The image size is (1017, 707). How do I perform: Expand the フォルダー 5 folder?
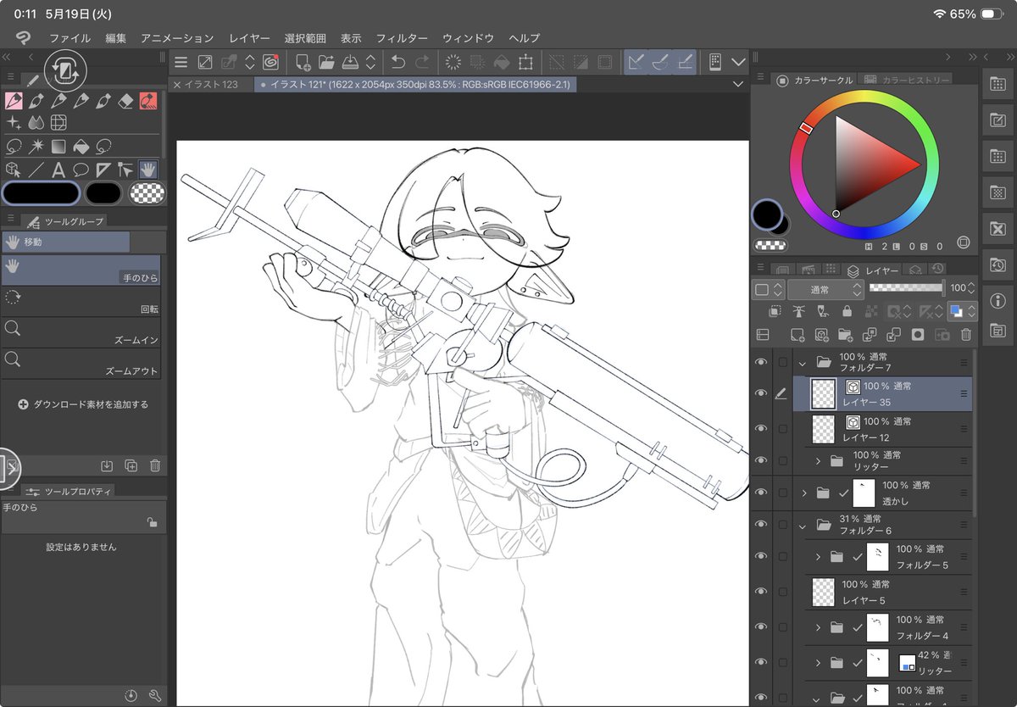818,557
